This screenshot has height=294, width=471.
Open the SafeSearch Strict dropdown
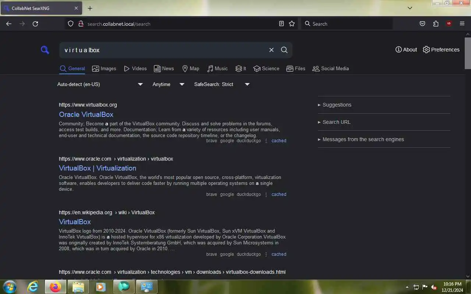[222, 84]
